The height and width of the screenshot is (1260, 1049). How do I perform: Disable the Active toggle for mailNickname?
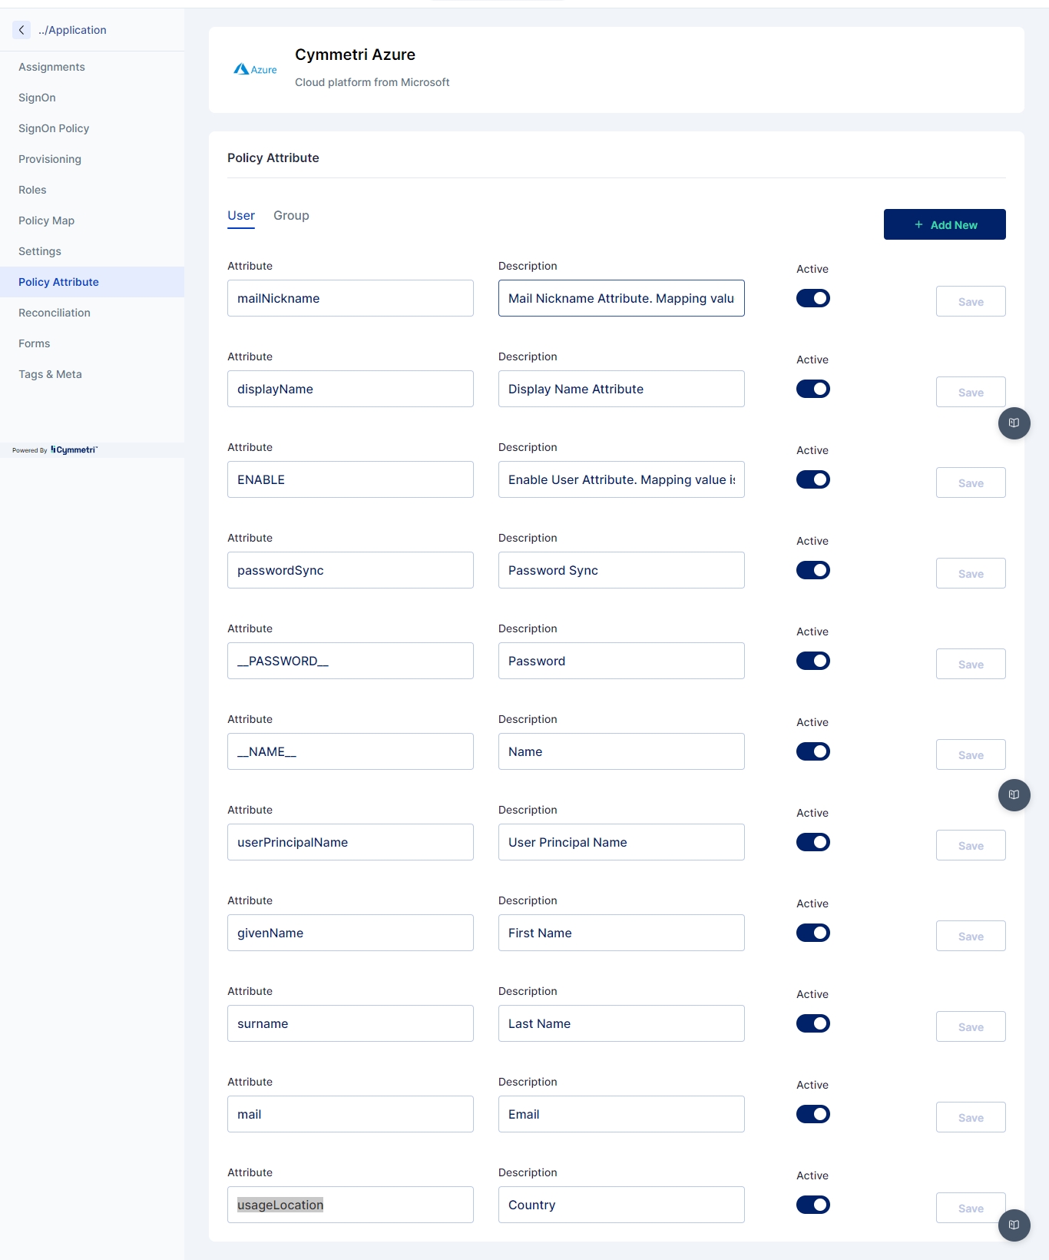click(812, 298)
